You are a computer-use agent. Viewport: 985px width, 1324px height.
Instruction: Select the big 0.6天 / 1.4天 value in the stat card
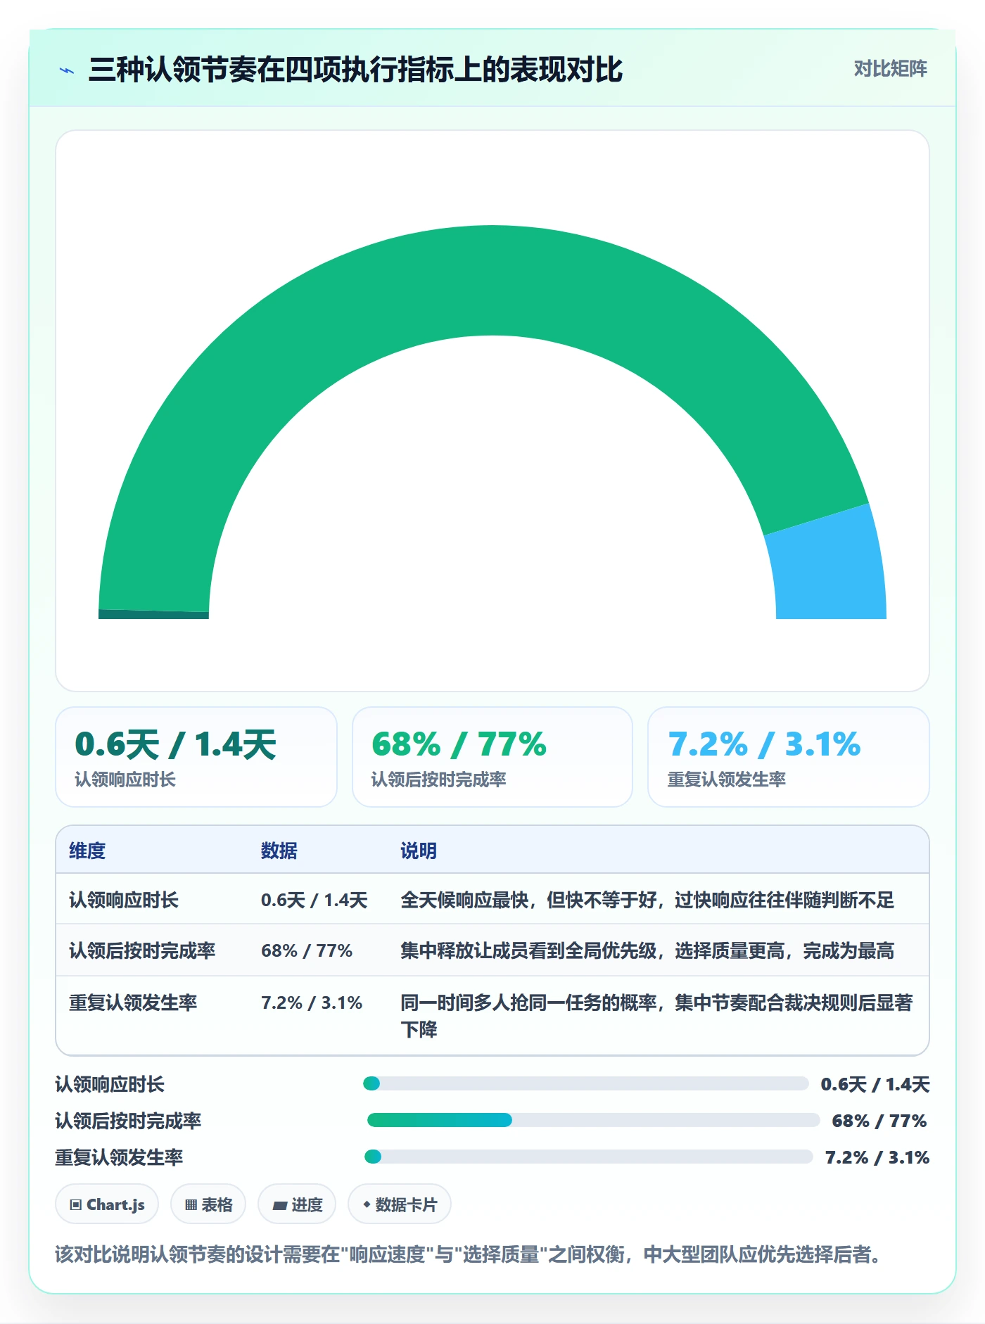point(175,744)
